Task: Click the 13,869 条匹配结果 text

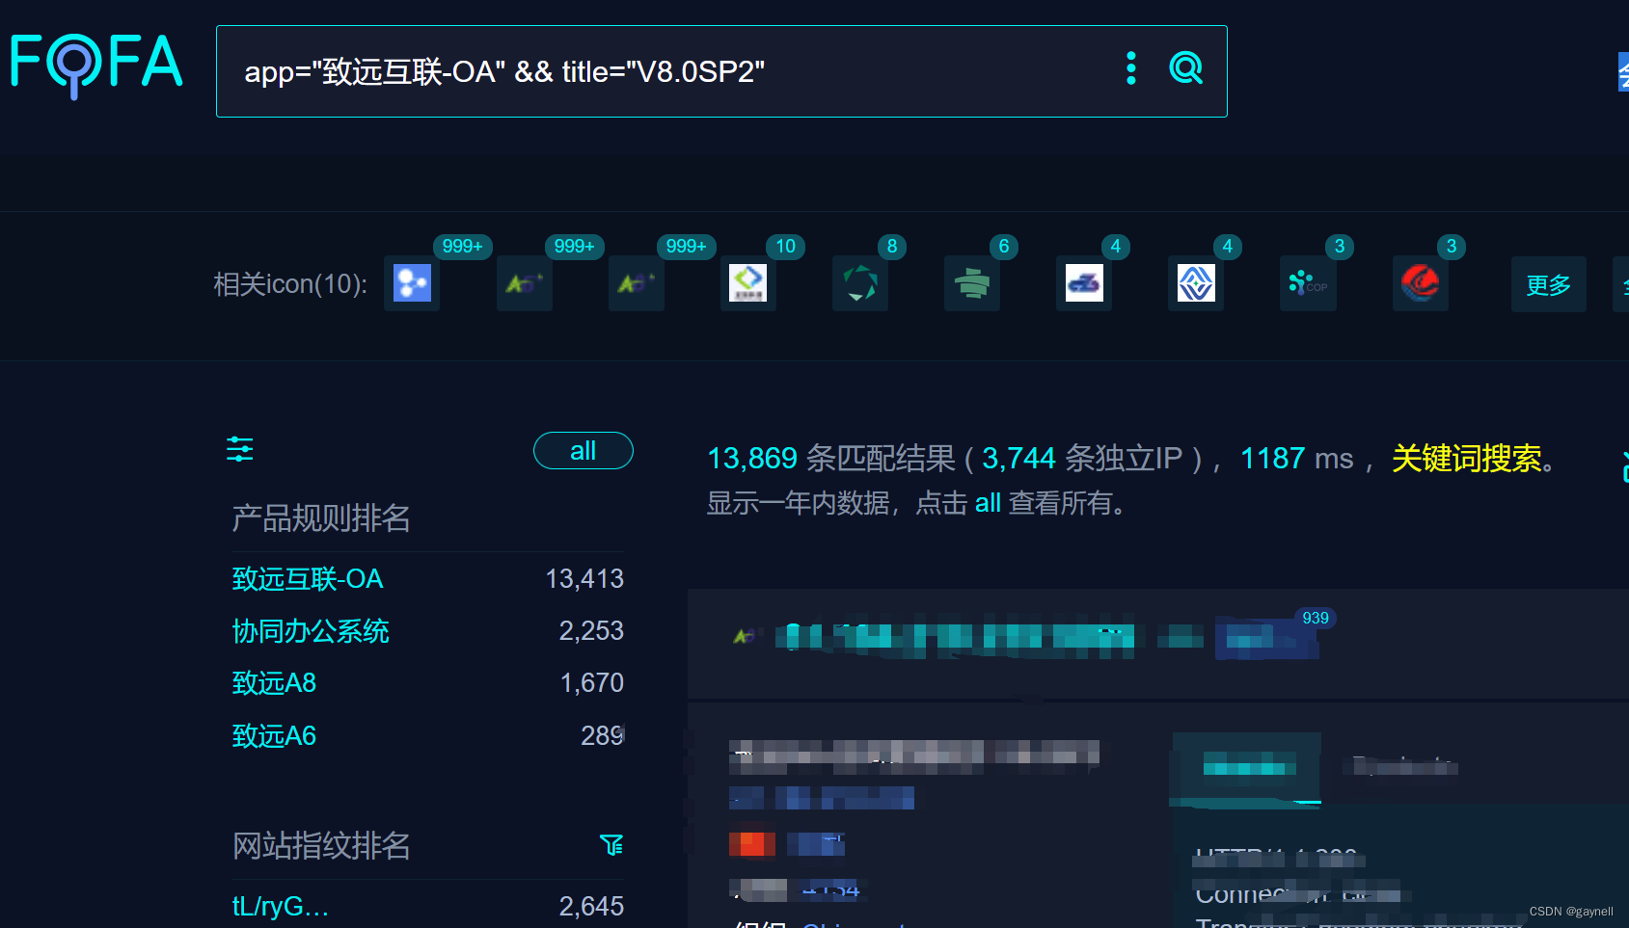Action: point(831,459)
